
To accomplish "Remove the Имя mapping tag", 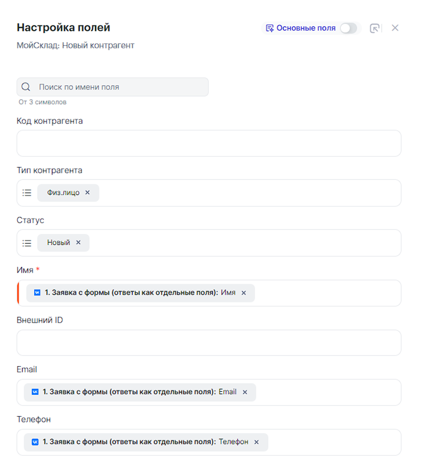I will [x=243, y=293].
